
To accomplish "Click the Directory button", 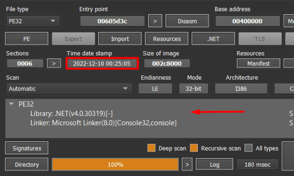I will tap(27, 165).
